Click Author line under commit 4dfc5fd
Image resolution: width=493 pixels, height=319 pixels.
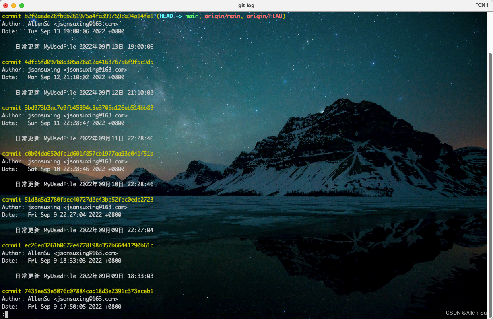[65, 70]
